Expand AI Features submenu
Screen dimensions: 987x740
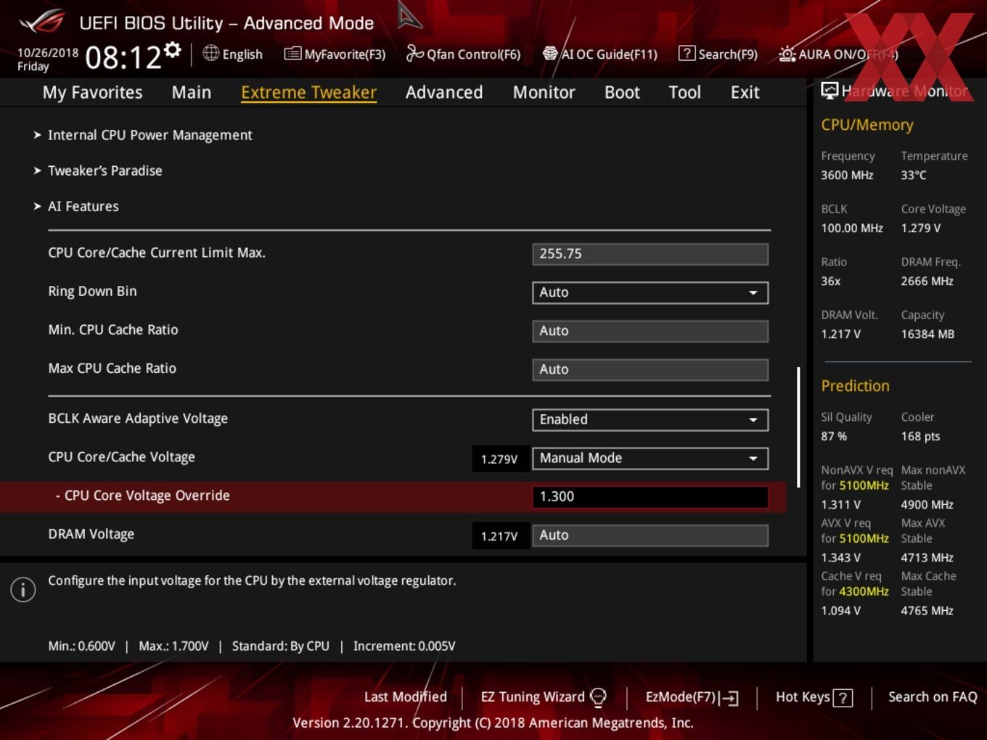(83, 206)
